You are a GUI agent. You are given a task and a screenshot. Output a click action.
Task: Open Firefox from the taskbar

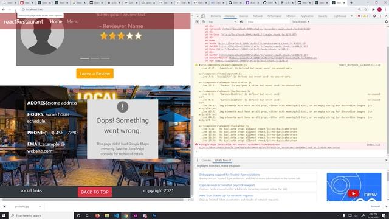(x=97, y=215)
